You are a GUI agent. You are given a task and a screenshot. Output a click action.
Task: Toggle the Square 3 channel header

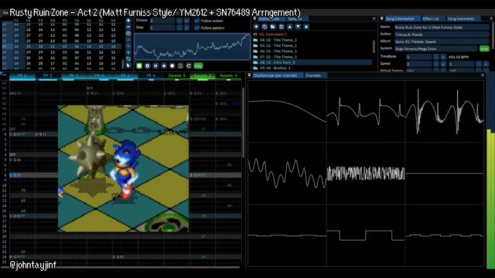point(228,76)
